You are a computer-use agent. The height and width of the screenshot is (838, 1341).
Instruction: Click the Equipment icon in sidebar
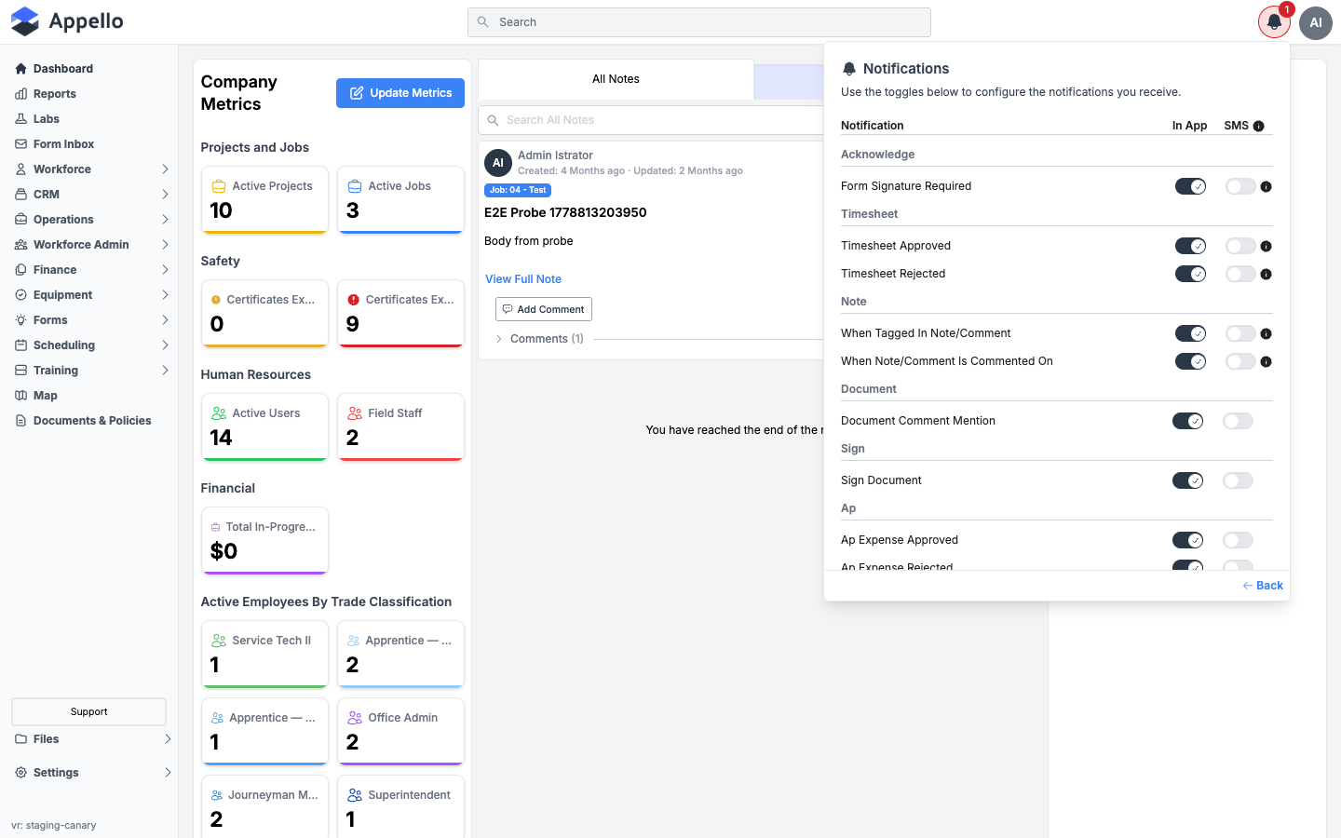pos(20,295)
